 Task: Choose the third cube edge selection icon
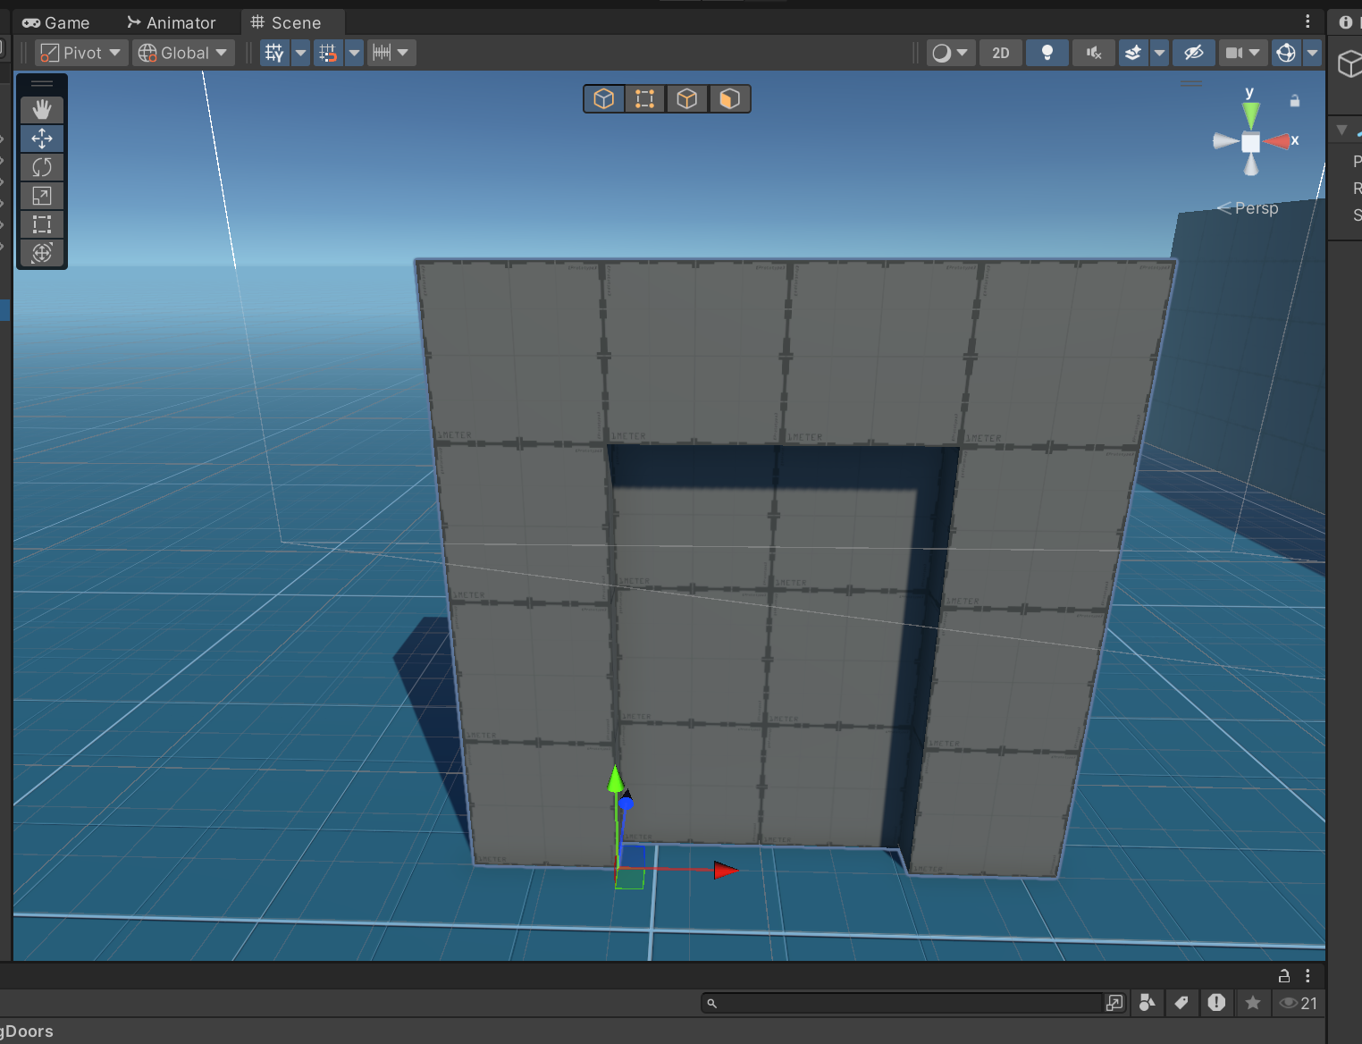[687, 98]
